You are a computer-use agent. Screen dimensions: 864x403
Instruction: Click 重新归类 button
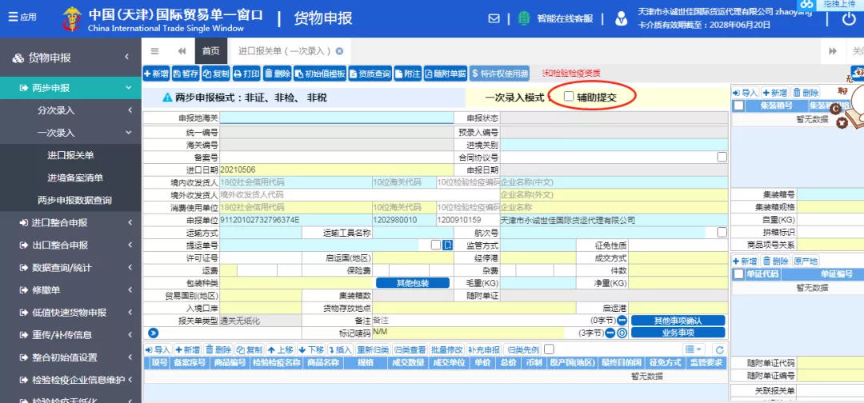[373, 349]
